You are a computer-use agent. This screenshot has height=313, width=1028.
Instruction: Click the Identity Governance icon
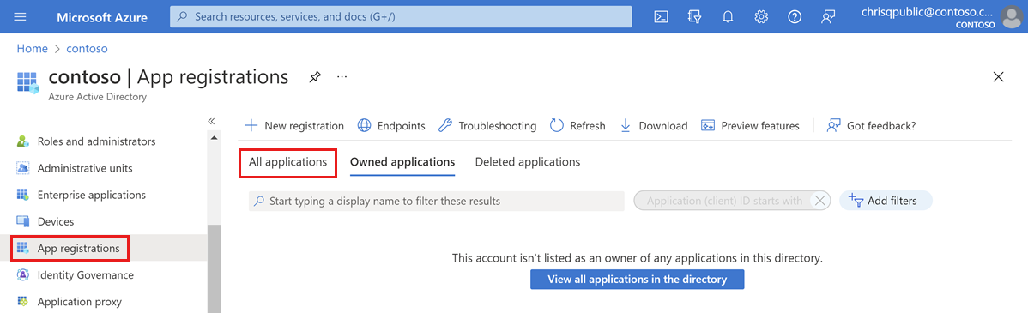click(x=23, y=275)
